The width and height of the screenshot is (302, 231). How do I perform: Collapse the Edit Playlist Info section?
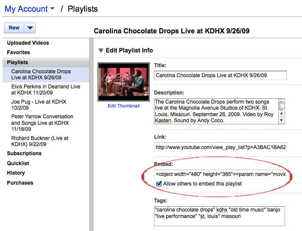pyautogui.click(x=101, y=51)
